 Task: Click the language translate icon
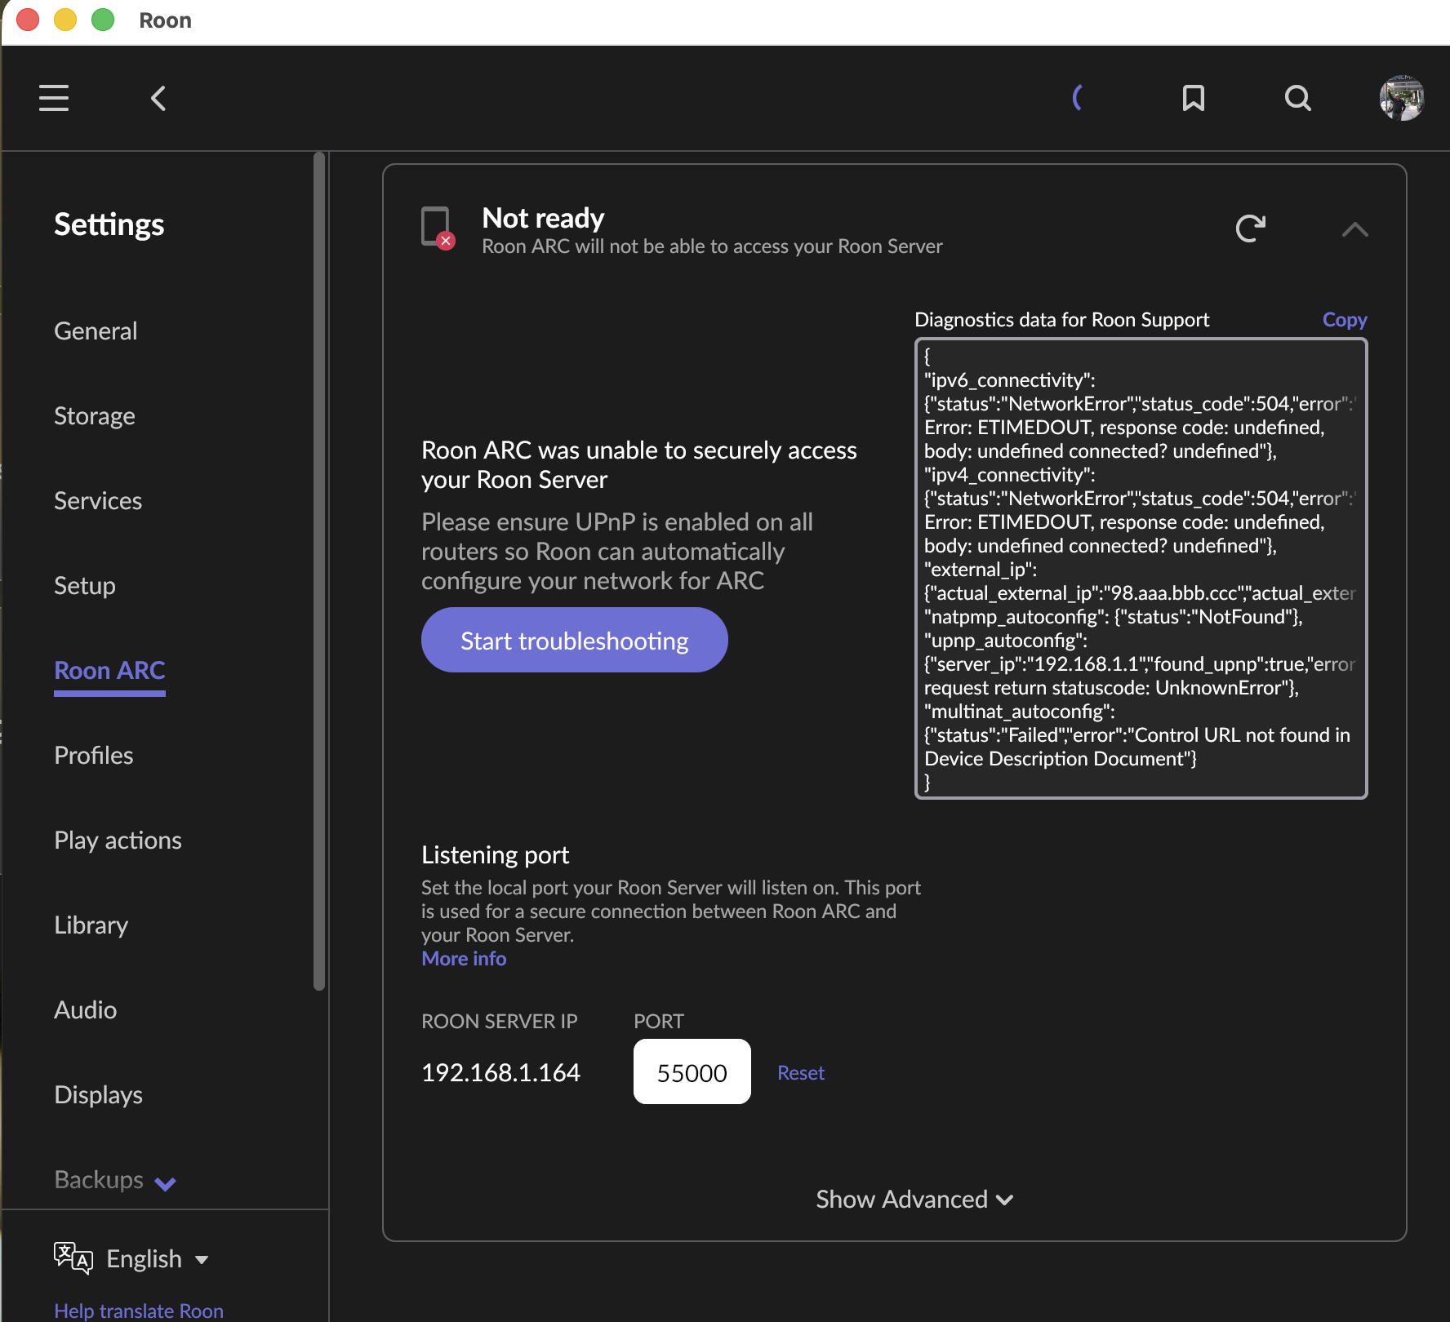(73, 1258)
